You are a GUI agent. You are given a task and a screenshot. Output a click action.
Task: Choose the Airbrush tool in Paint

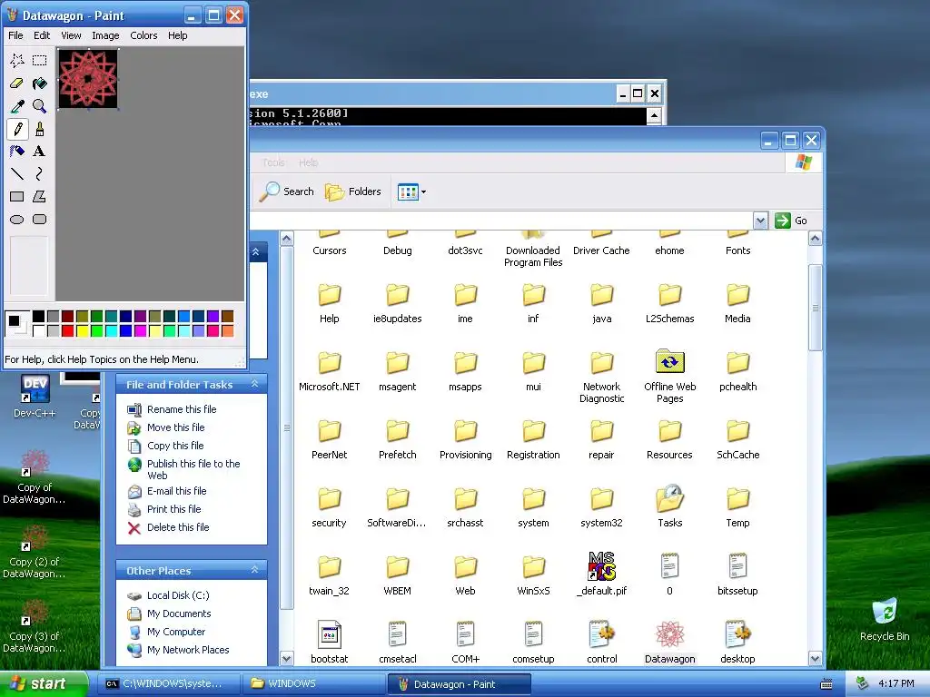tap(17, 152)
